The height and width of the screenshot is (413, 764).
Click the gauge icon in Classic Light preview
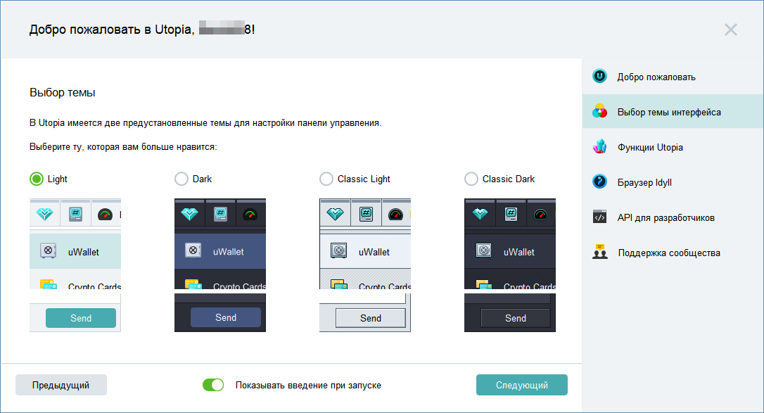(x=395, y=215)
